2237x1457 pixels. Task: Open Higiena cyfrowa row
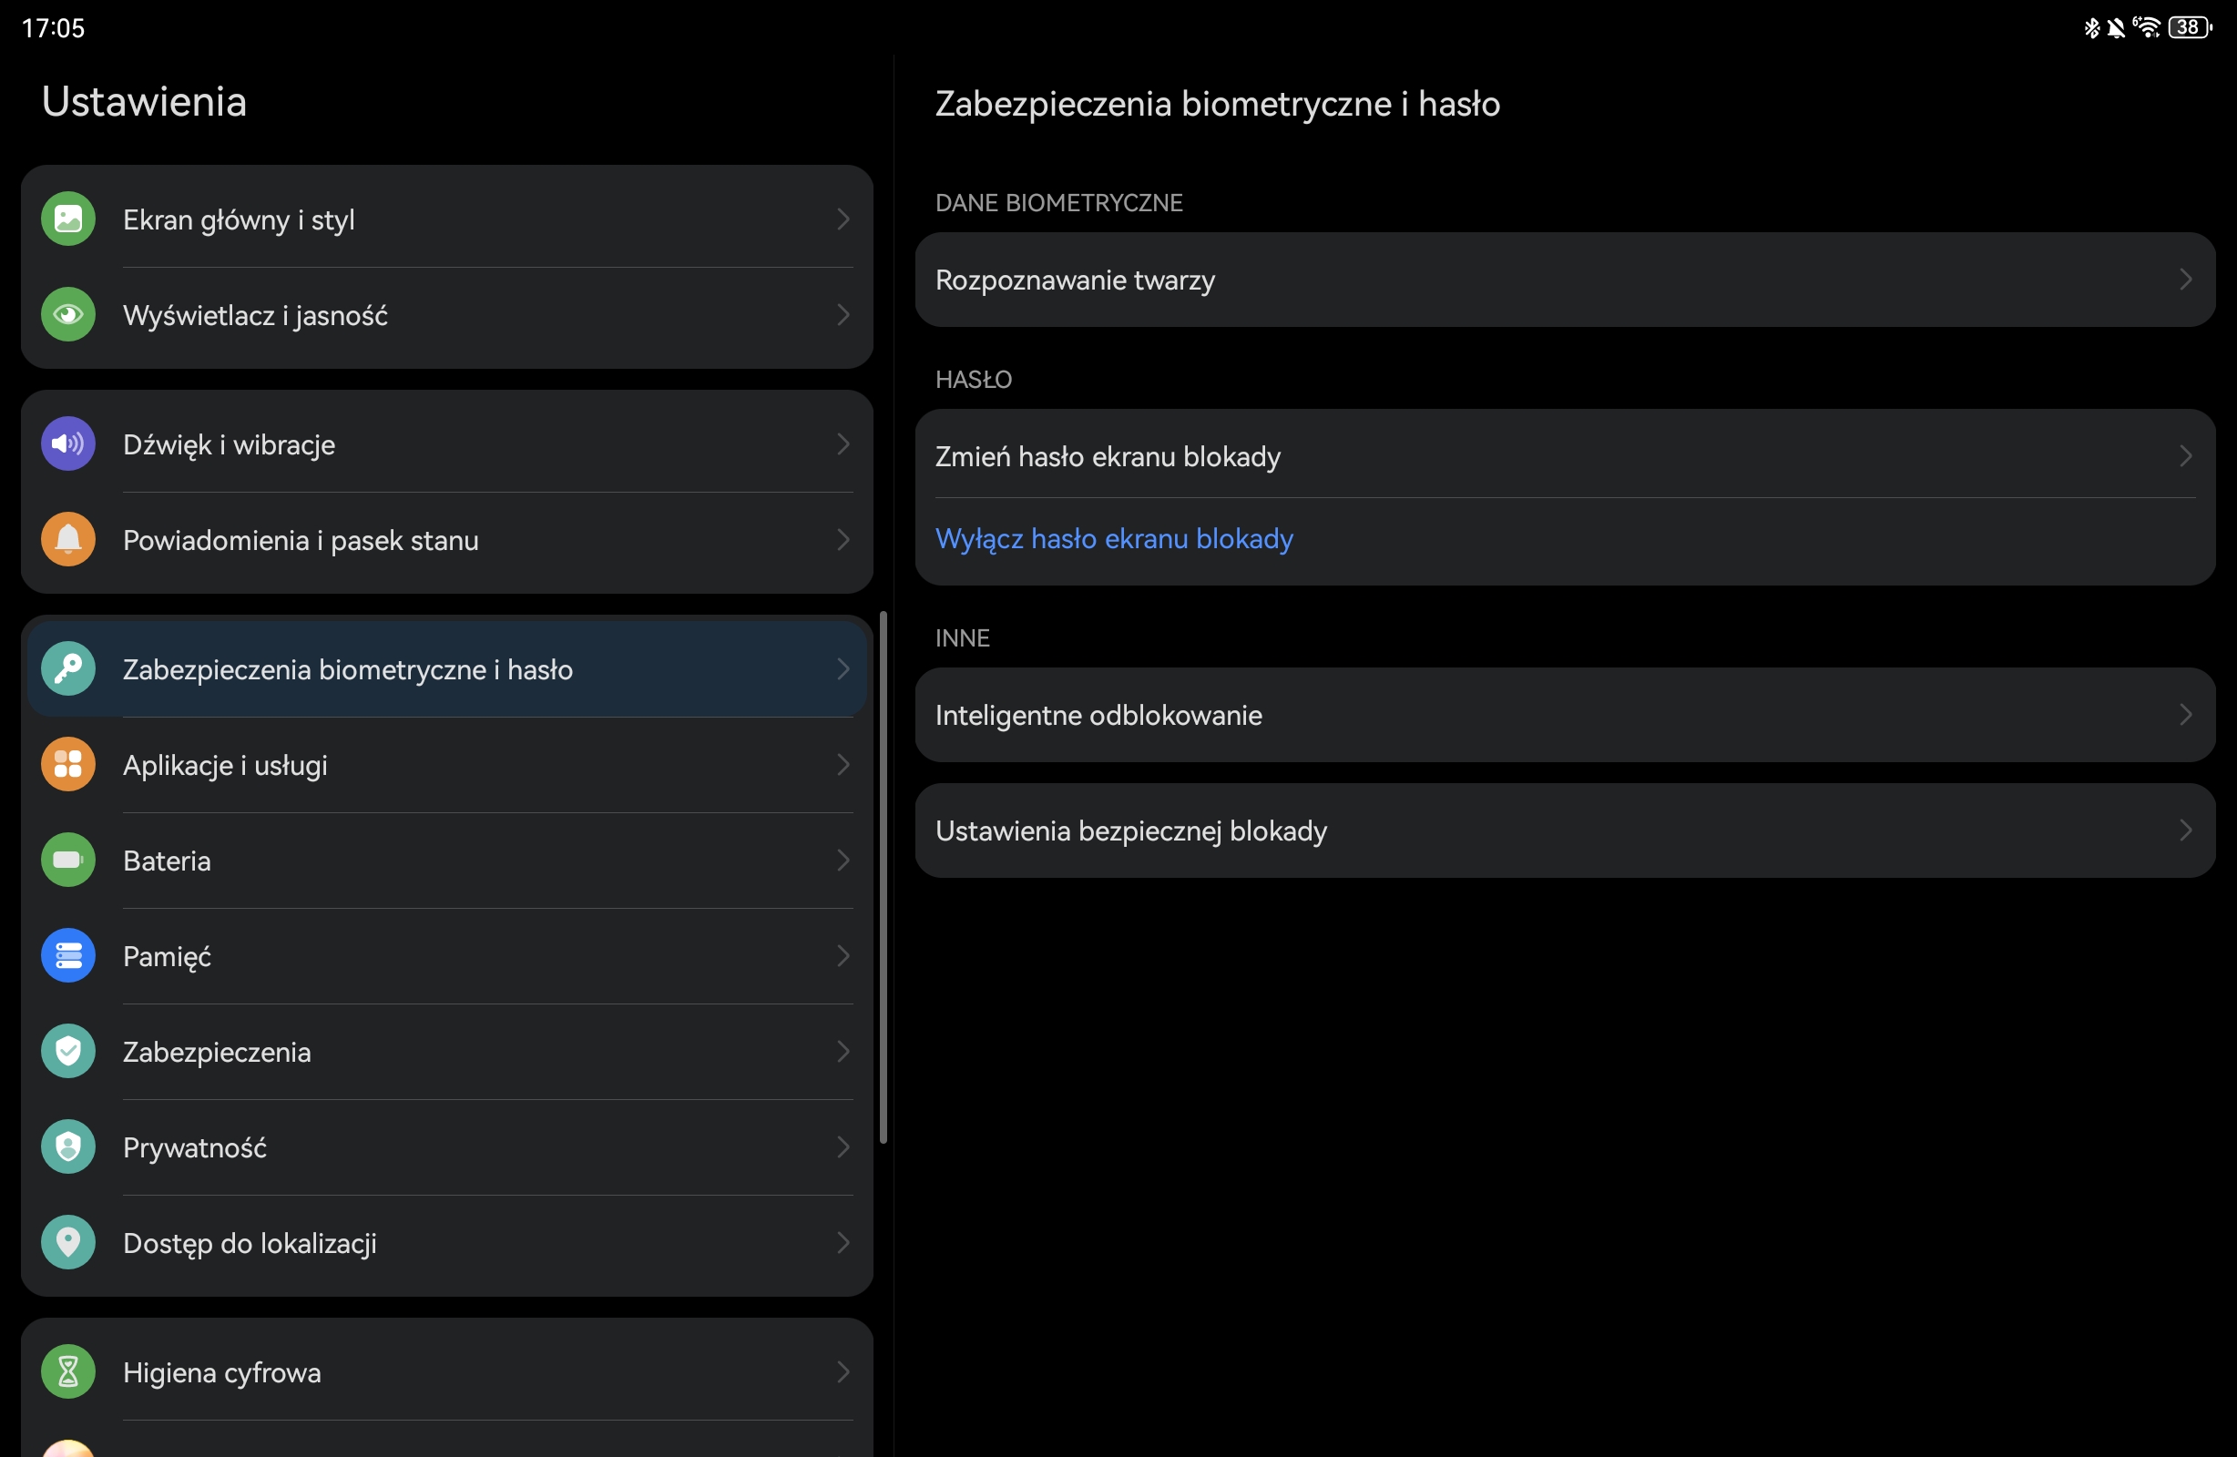tap(446, 1372)
